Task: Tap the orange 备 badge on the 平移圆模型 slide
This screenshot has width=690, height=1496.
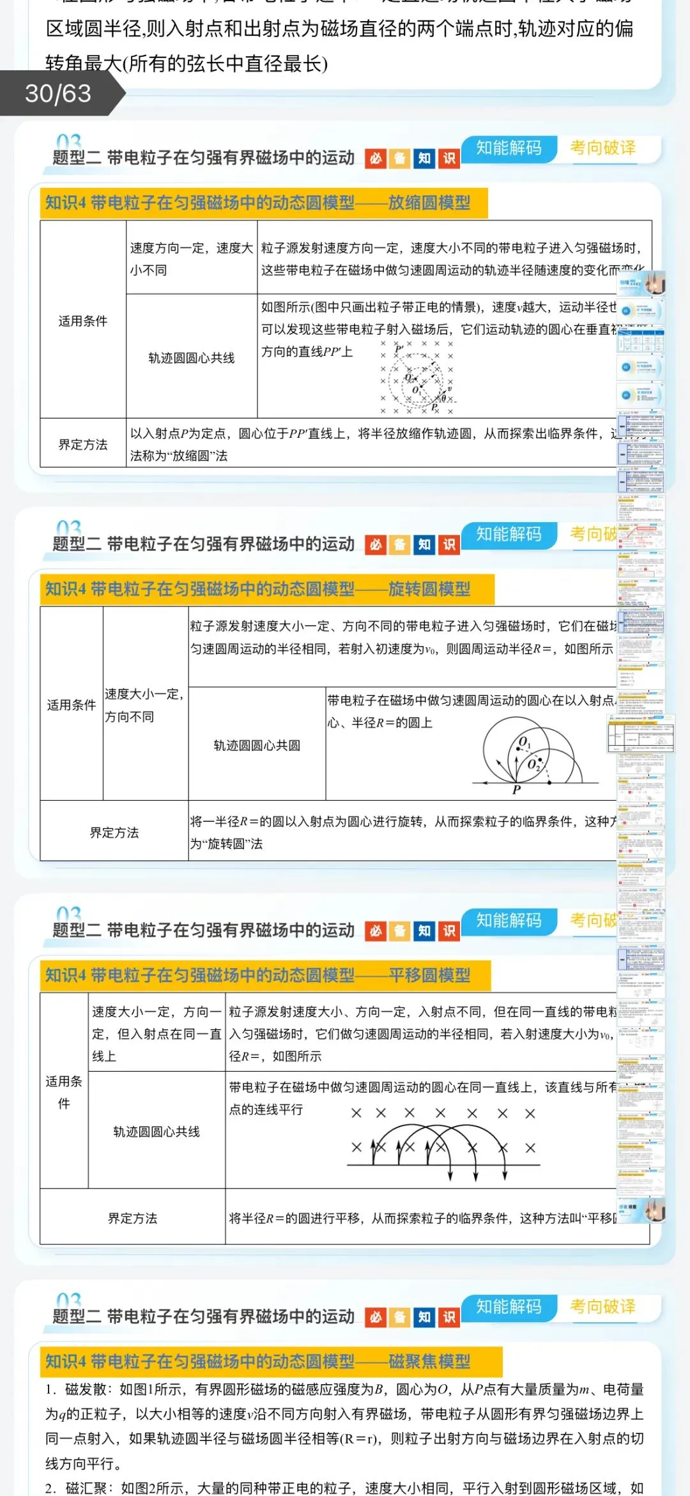Action: (400, 931)
